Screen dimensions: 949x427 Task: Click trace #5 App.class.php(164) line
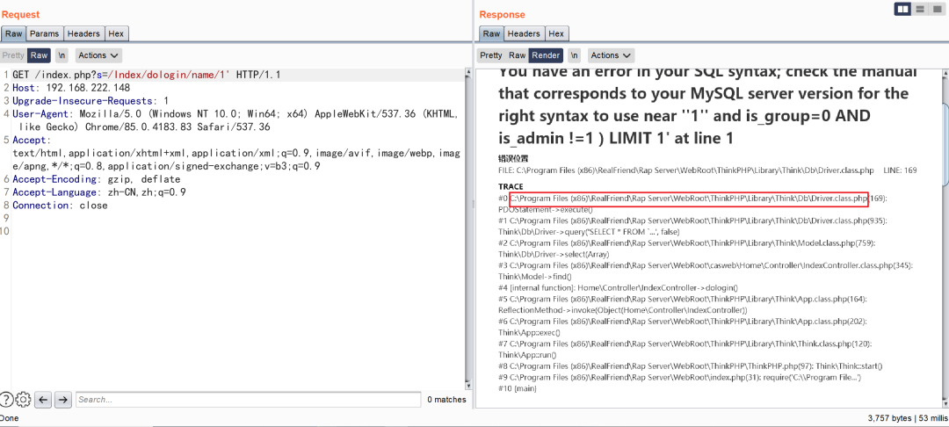click(x=683, y=299)
